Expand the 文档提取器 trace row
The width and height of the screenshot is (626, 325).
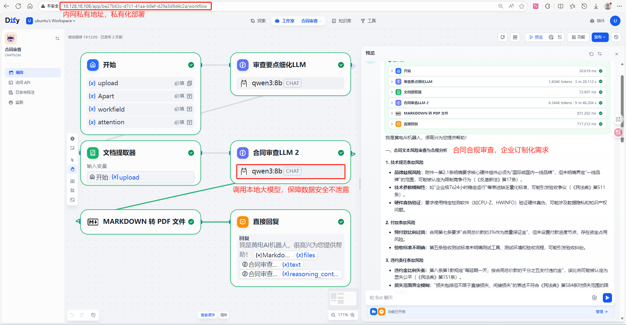392,92
